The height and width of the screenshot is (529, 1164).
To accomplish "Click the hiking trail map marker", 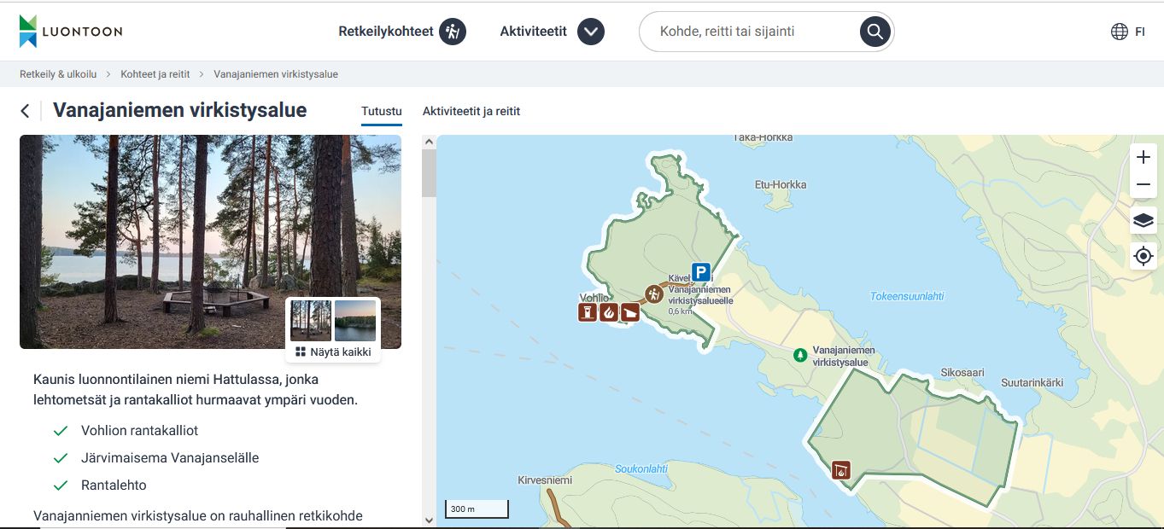I will (654, 294).
